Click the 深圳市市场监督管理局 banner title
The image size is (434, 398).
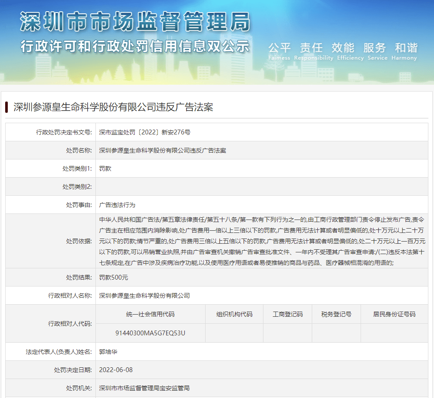(x=135, y=22)
